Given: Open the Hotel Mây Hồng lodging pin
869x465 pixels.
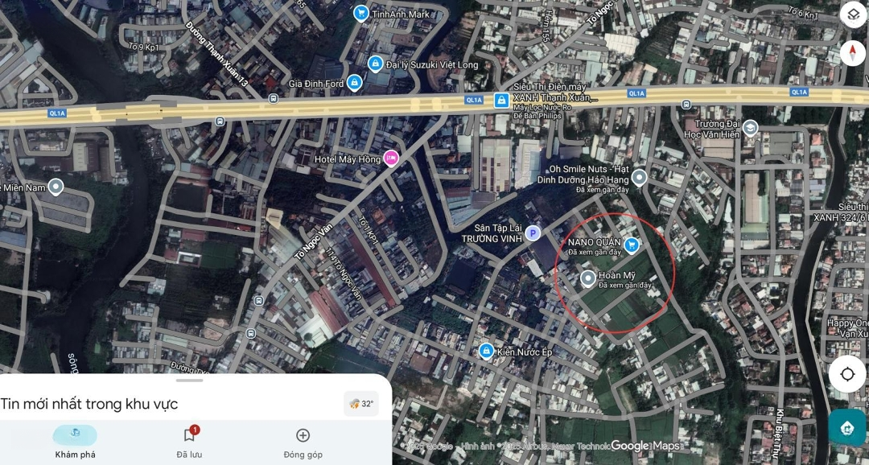Looking at the screenshot, I should (391, 158).
